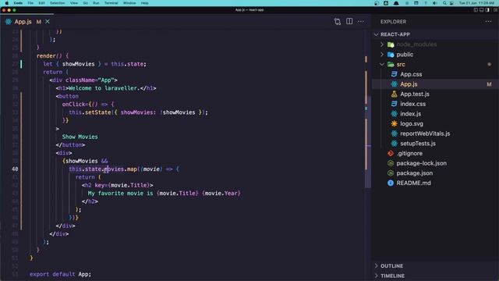Open App.css in Explorer
This screenshot has width=499, height=281.
[411, 74]
